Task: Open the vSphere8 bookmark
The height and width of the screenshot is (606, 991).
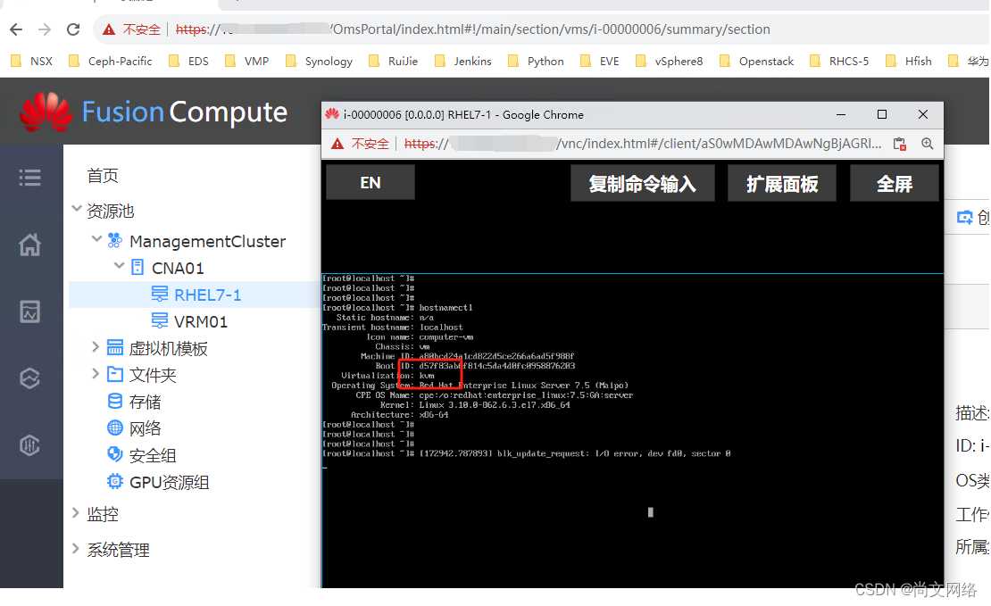Action: click(x=670, y=62)
